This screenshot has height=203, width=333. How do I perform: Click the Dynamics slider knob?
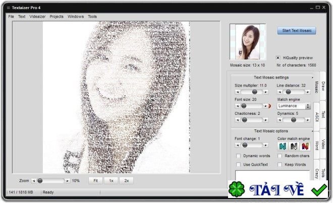click(294, 120)
